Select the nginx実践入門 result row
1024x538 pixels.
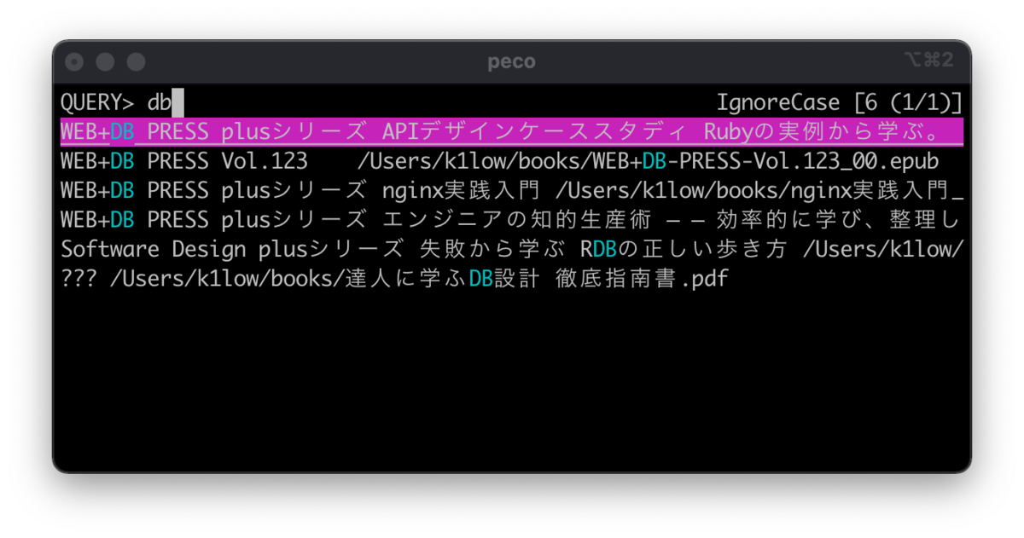click(512, 190)
